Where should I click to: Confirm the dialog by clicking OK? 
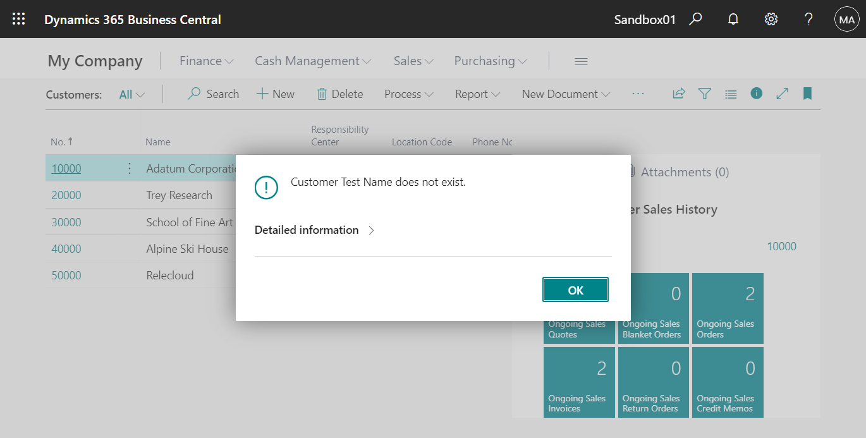coord(575,289)
